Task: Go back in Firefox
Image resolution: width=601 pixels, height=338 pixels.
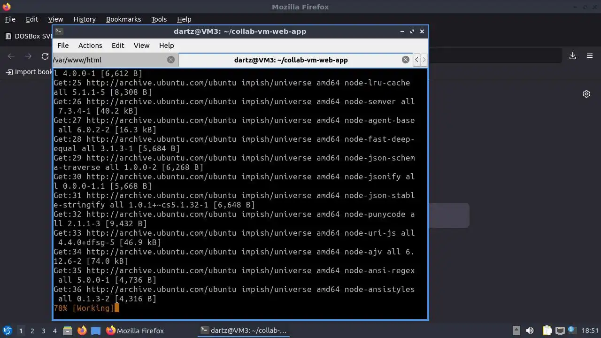Action: tap(11, 56)
